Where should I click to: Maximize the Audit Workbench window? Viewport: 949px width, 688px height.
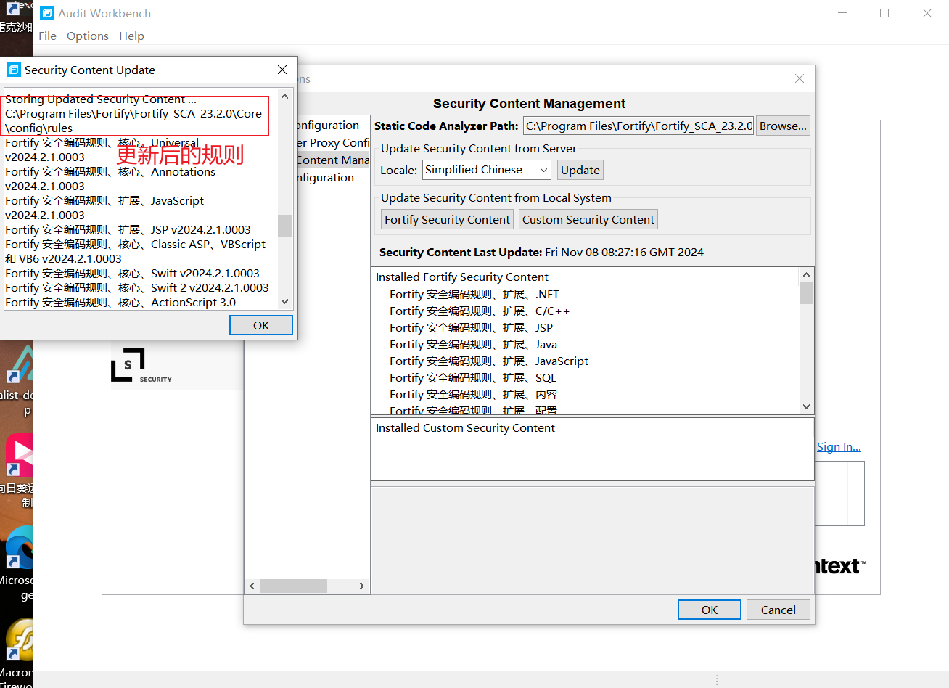coord(884,13)
